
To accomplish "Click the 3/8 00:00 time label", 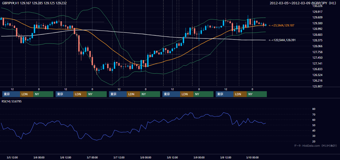I will coord(146,158).
